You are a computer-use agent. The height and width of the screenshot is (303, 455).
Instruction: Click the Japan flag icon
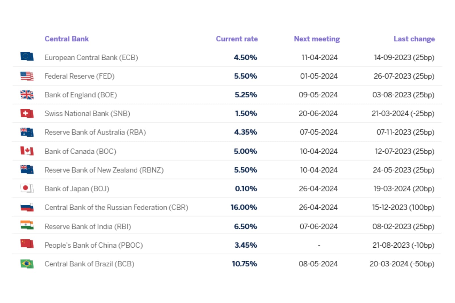coord(27,188)
